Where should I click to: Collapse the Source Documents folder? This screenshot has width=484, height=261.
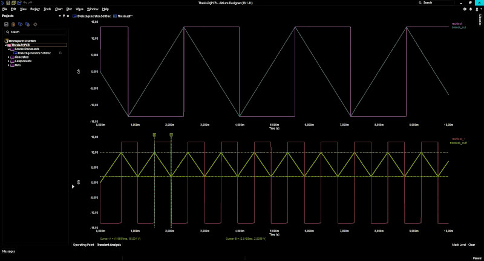coord(9,49)
